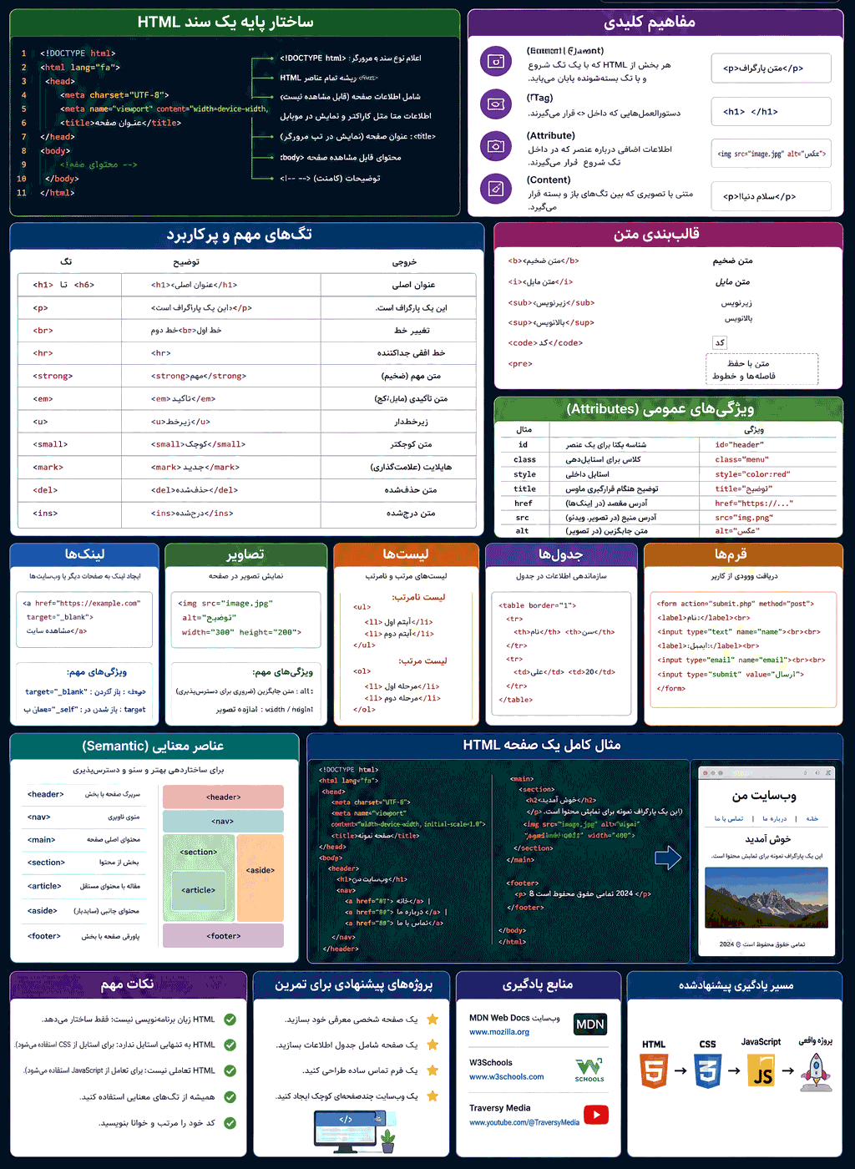Click the 'ساختار پایه یک سند HTML' header
The height and width of the screenshot is (1169, 855).
(x=235, y=23)
